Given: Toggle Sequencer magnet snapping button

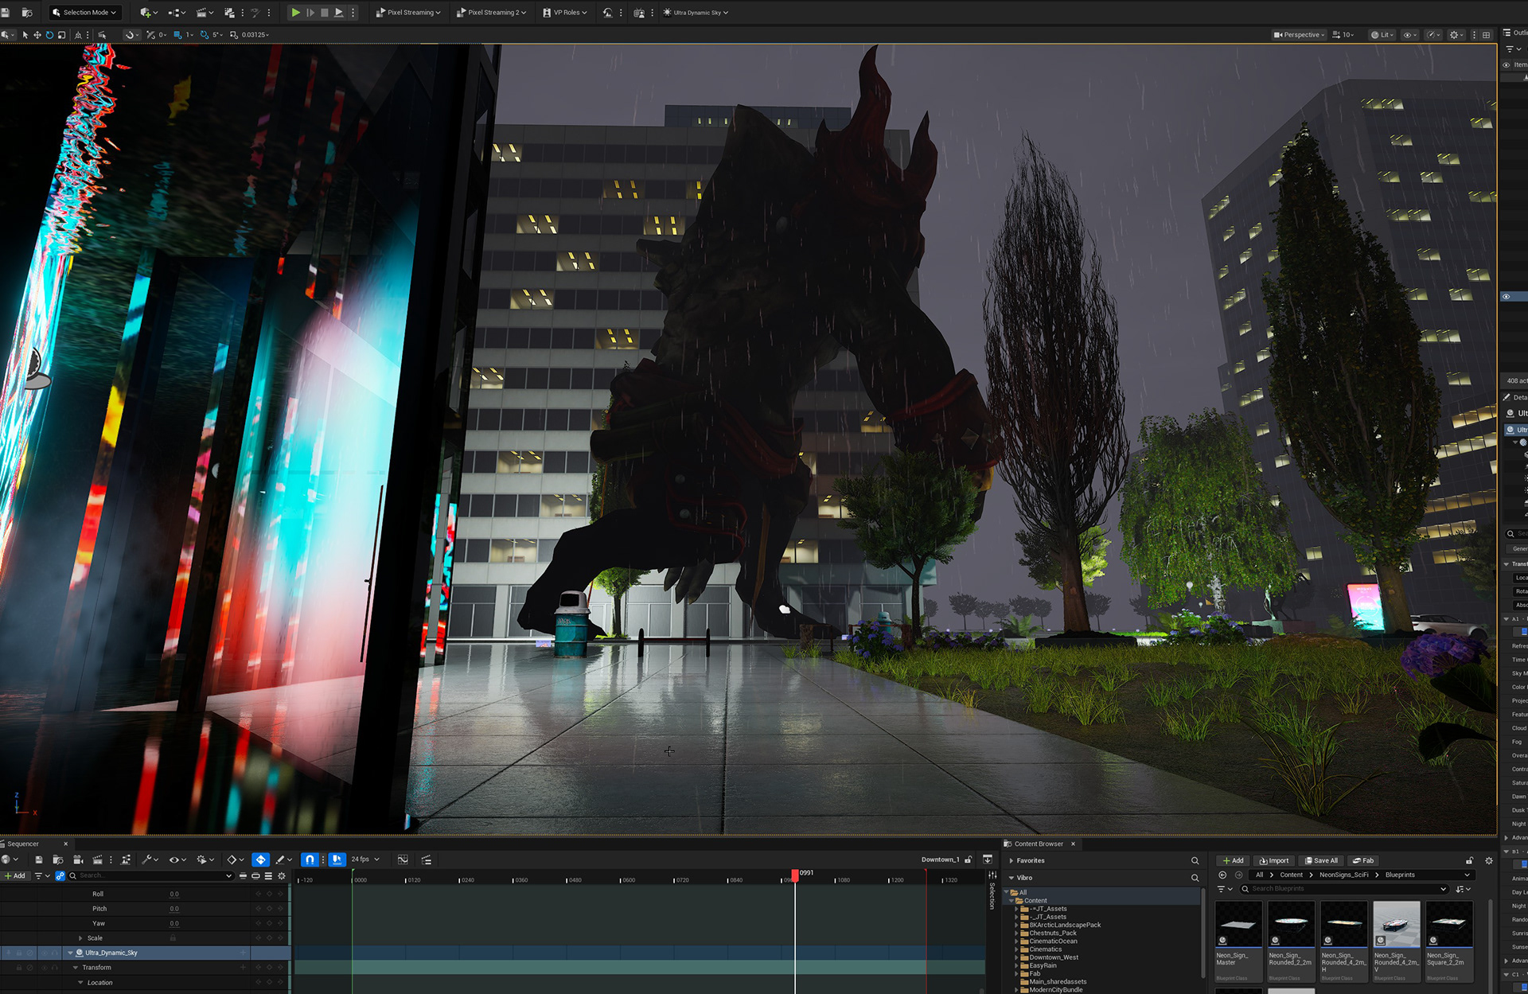Looking at the screenshot, I should click(x=310, y=860).
